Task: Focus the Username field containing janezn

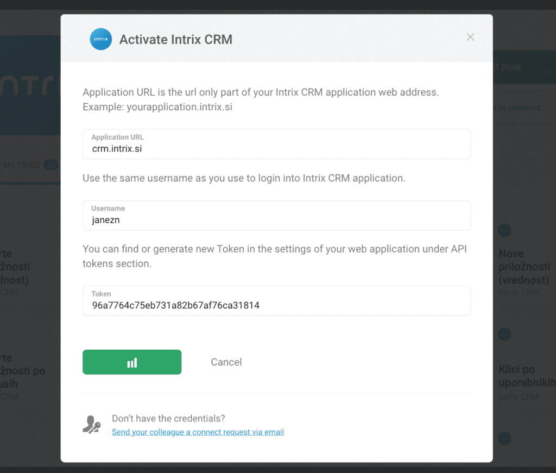Action: pyautogui.click(x=276, y=215)
